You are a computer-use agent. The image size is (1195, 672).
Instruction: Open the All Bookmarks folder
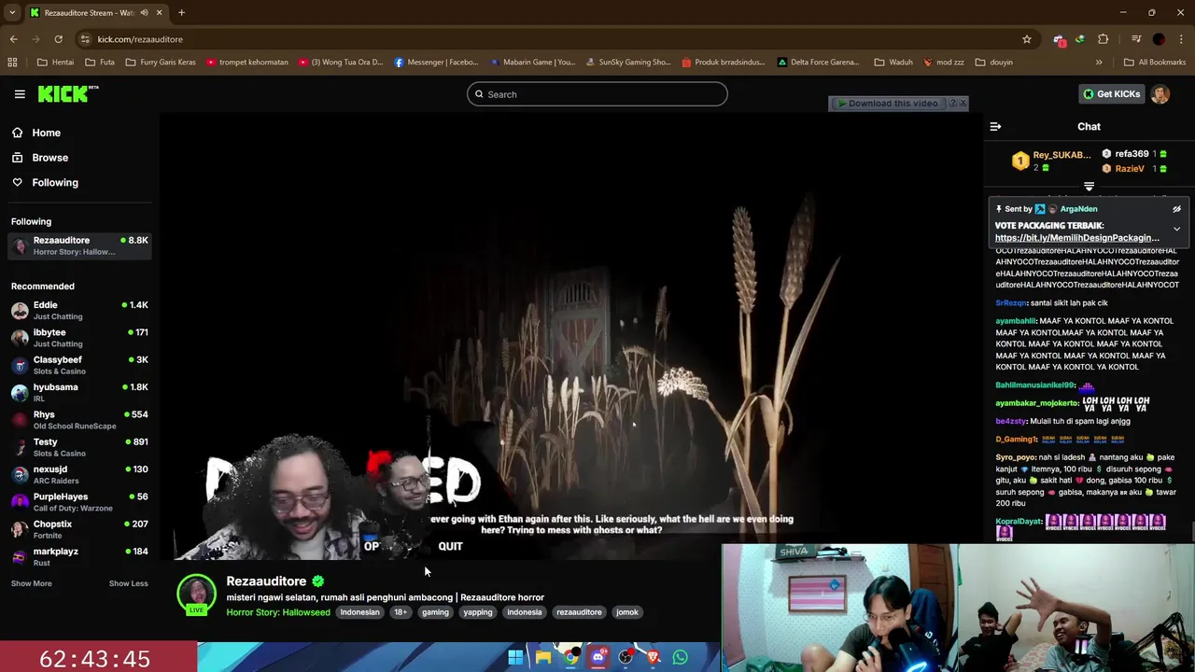1155,63
